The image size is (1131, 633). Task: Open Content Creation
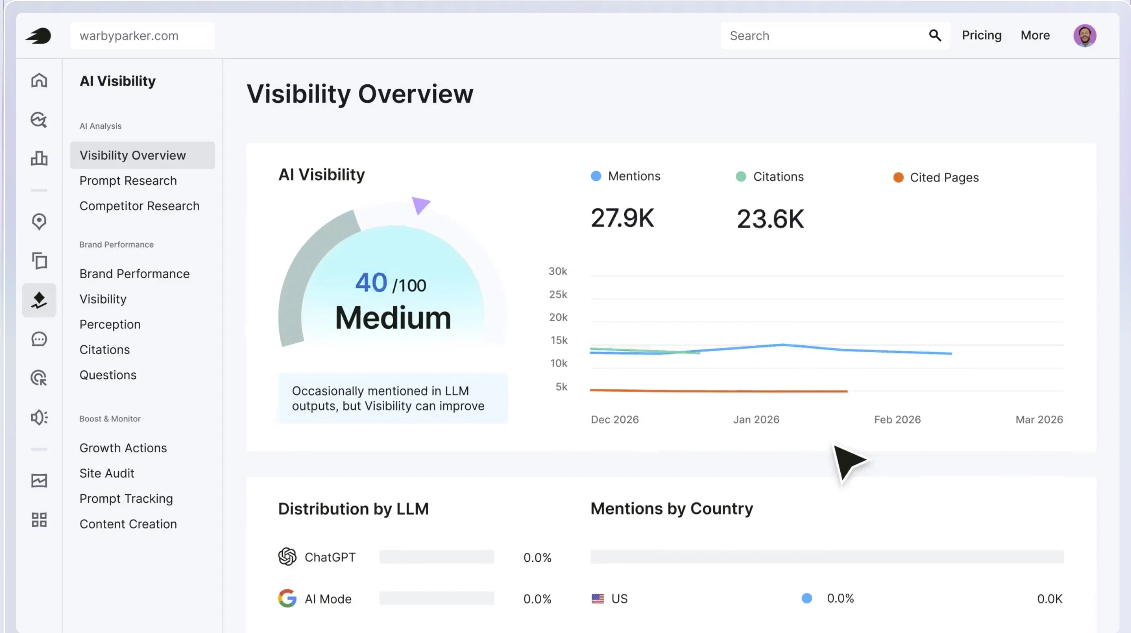tap(128, 524)
